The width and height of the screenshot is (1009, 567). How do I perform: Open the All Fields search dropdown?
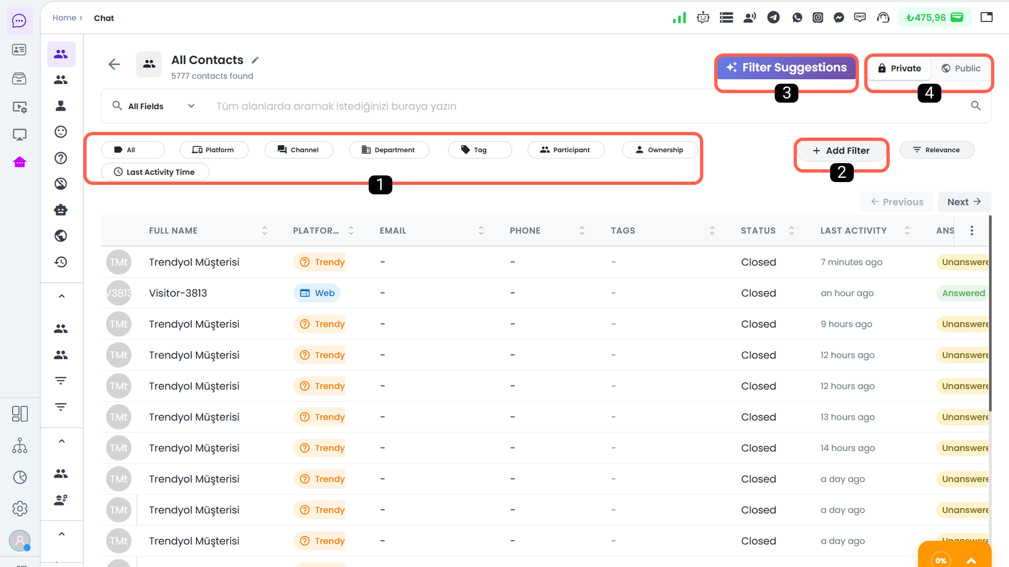154,106
